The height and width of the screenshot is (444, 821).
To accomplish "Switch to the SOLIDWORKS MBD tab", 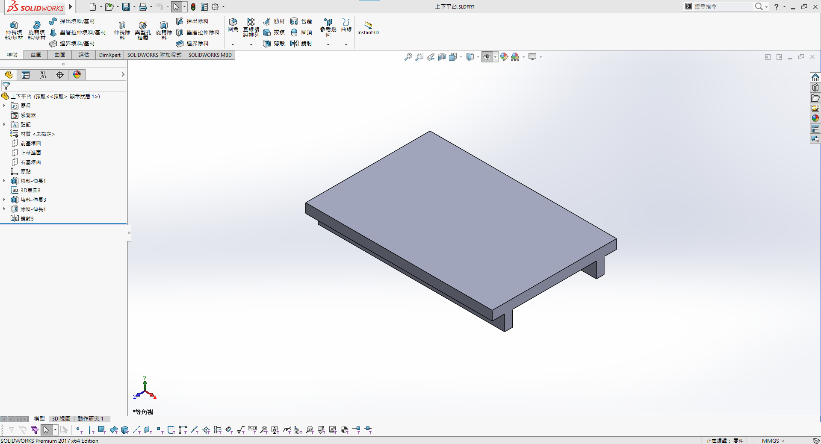I will (210, 55).
